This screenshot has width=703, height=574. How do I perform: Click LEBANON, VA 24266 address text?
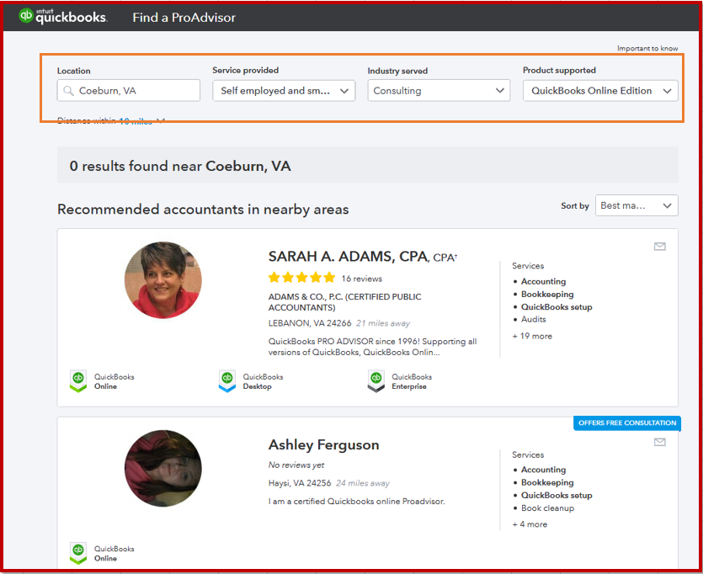[x=310, y=323]
